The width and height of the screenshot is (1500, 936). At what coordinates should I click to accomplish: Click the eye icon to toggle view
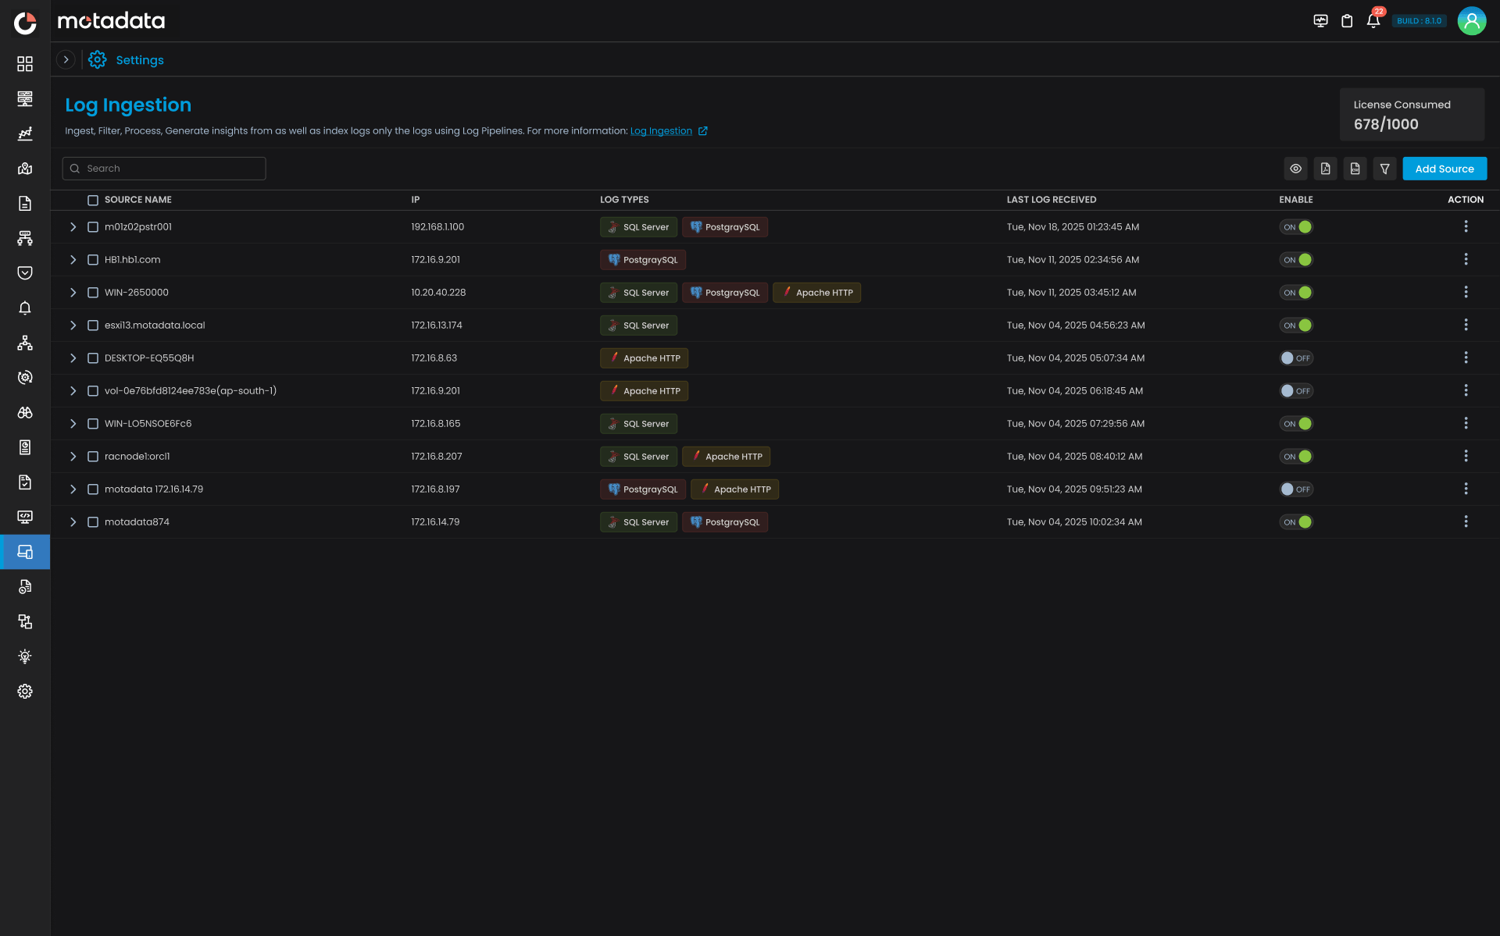pyautogui.click(x=1295, y=169)
